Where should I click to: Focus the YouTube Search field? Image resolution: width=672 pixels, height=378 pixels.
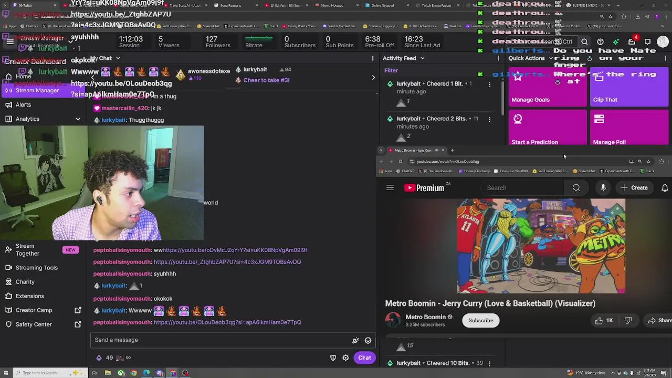point(522,188)
